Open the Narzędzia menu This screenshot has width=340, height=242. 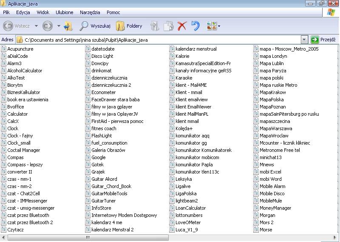pyautogui.click(x=90, y=12)
